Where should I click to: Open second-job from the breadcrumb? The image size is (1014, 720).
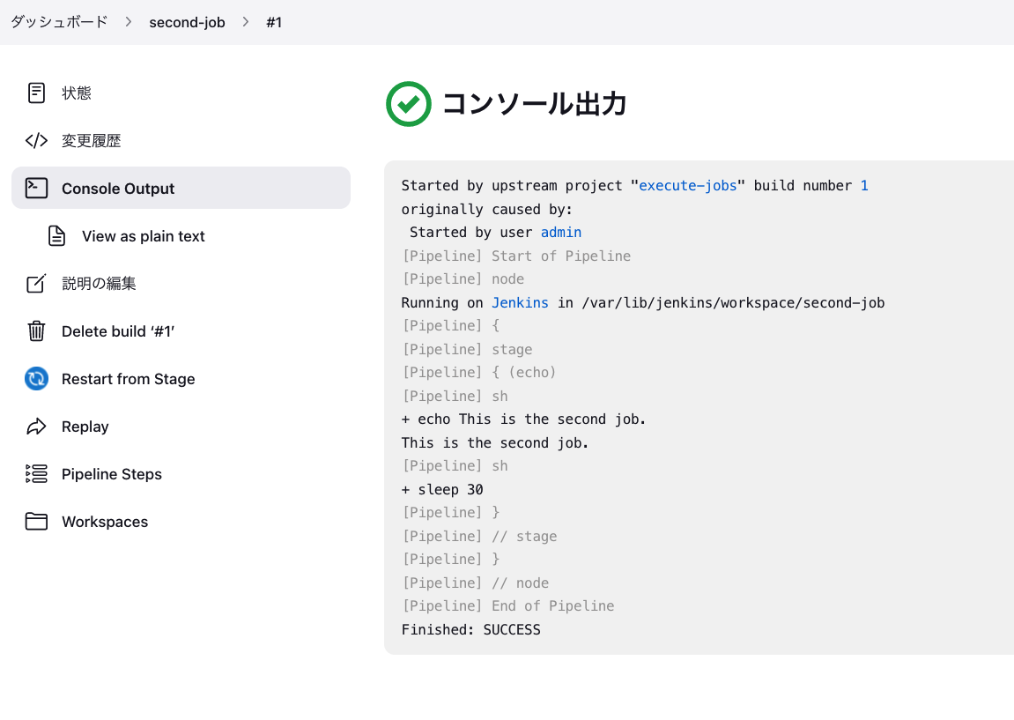(x=187, y=22)
